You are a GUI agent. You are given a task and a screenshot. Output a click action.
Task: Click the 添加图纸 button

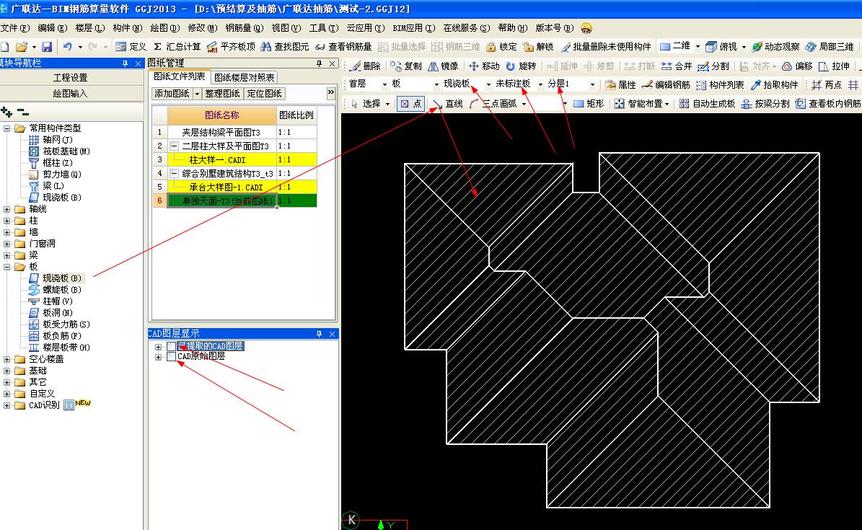tap(172, 94)
